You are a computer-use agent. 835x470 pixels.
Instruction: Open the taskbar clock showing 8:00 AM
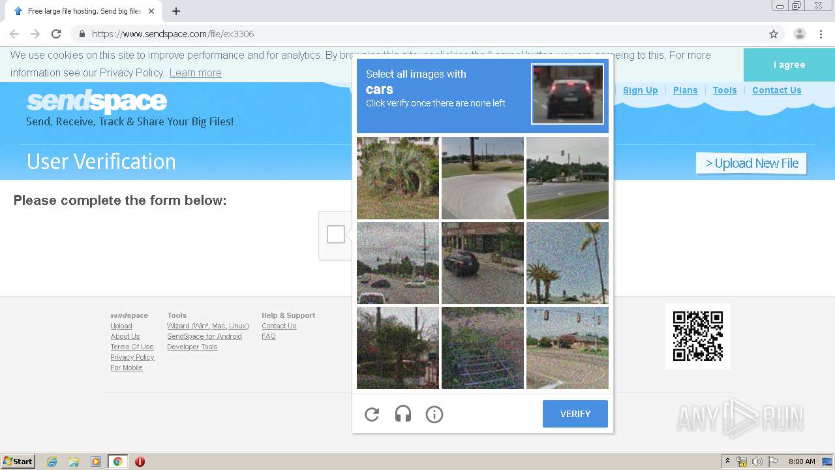[802, 462]
